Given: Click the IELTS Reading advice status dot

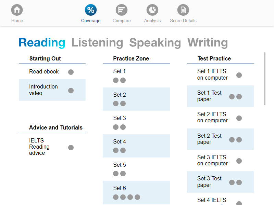Looking at the screenshot, I should click(x=71, y=148).
